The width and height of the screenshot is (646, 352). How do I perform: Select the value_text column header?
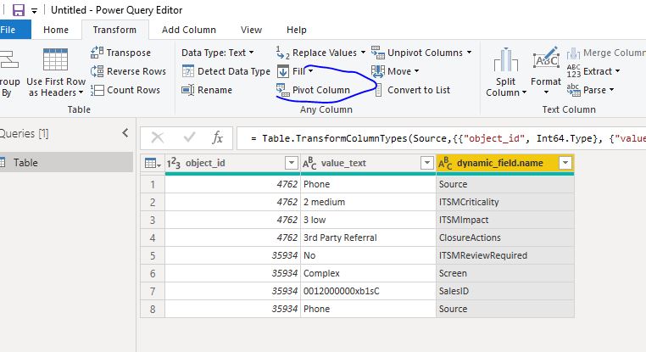[x=368, y=163]
